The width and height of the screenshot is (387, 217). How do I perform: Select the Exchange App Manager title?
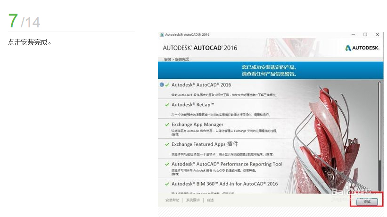coord(198,125)
